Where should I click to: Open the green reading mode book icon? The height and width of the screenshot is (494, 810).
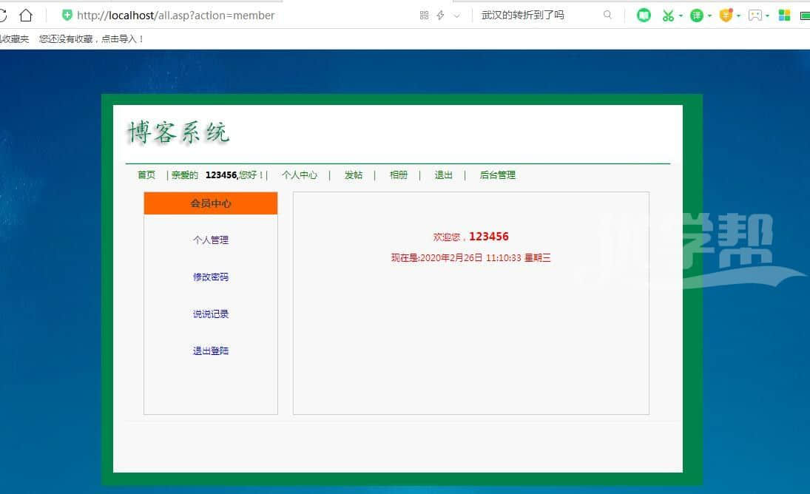click(644, 15)
